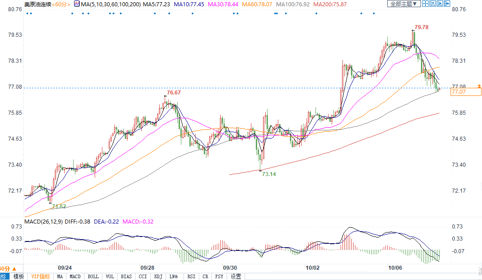The height and width of the screenshot is (280, 482).
Task: Click the MA indicator icon before MA(5,10,30,60,100,200)
Action: tap(76, 4)
